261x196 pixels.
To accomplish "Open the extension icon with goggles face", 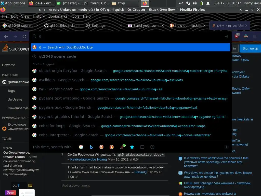I will [246, 36].
